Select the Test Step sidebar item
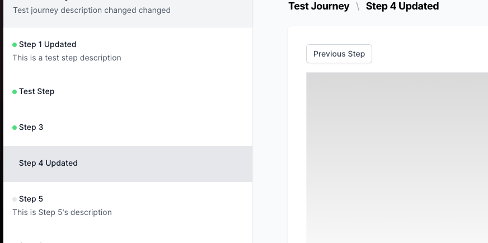This screenshot has width=488, height=243. (37, 91)
